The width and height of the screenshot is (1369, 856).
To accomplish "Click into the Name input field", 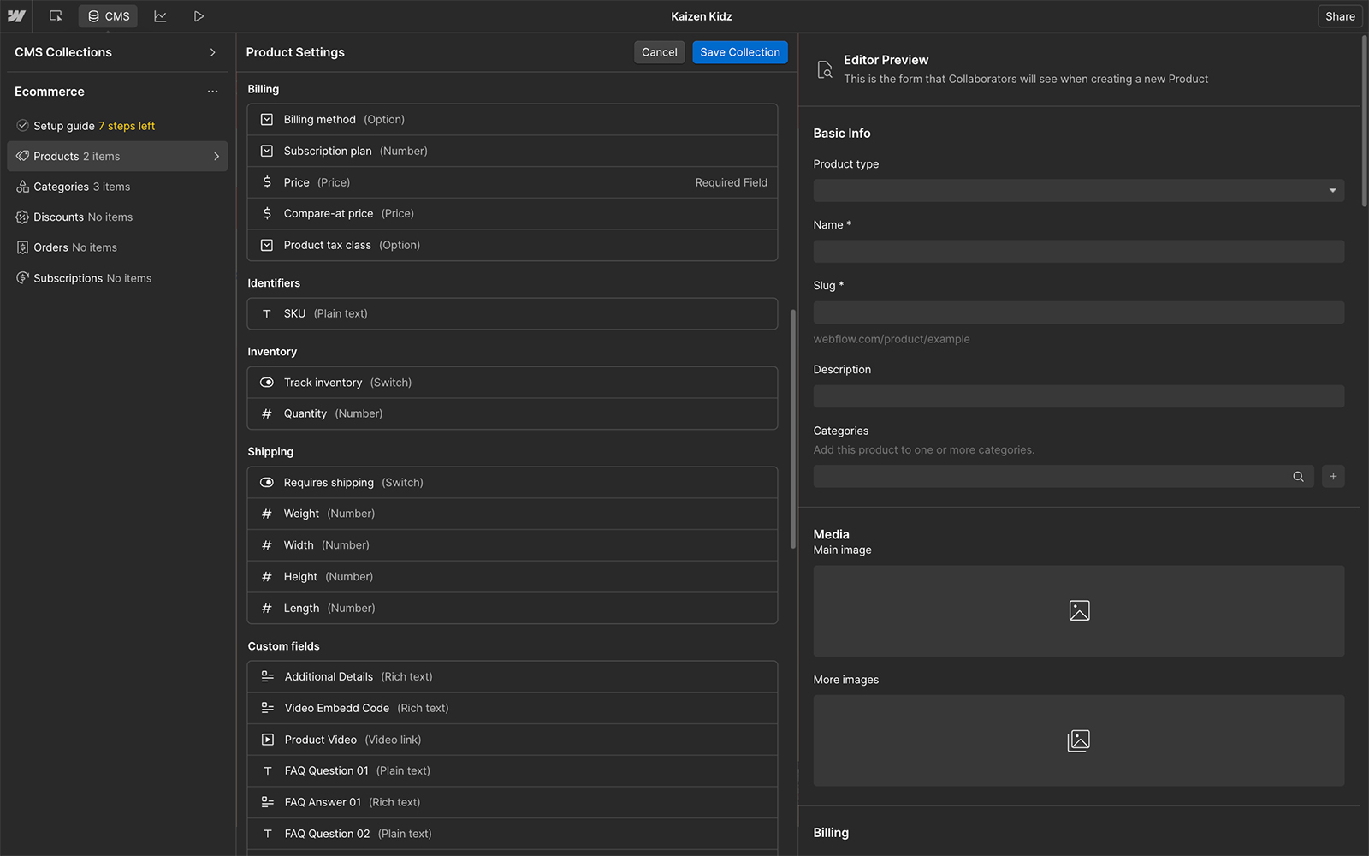I will coord(1078,252).
